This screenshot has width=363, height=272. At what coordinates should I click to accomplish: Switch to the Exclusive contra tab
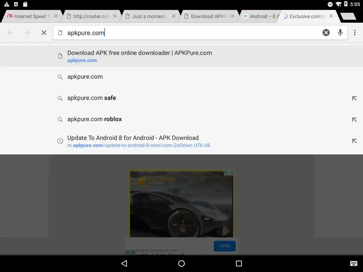(307, 16)
